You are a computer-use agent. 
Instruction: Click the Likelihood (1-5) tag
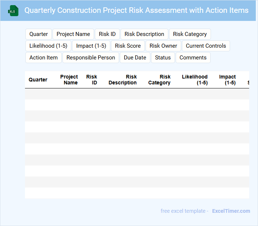coord(48,46)
